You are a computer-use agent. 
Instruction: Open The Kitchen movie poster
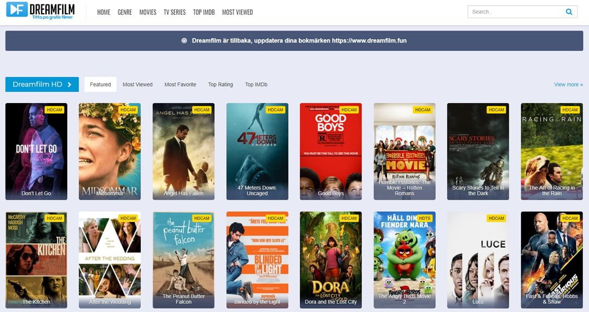tap(37, 260)
